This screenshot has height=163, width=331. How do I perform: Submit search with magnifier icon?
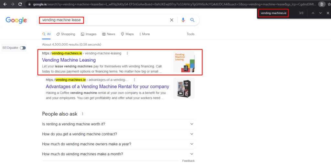point(192,20)
